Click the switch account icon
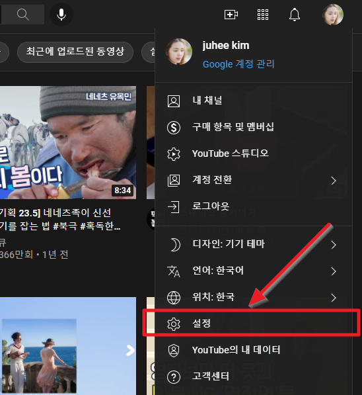 (x=174, y=181)
